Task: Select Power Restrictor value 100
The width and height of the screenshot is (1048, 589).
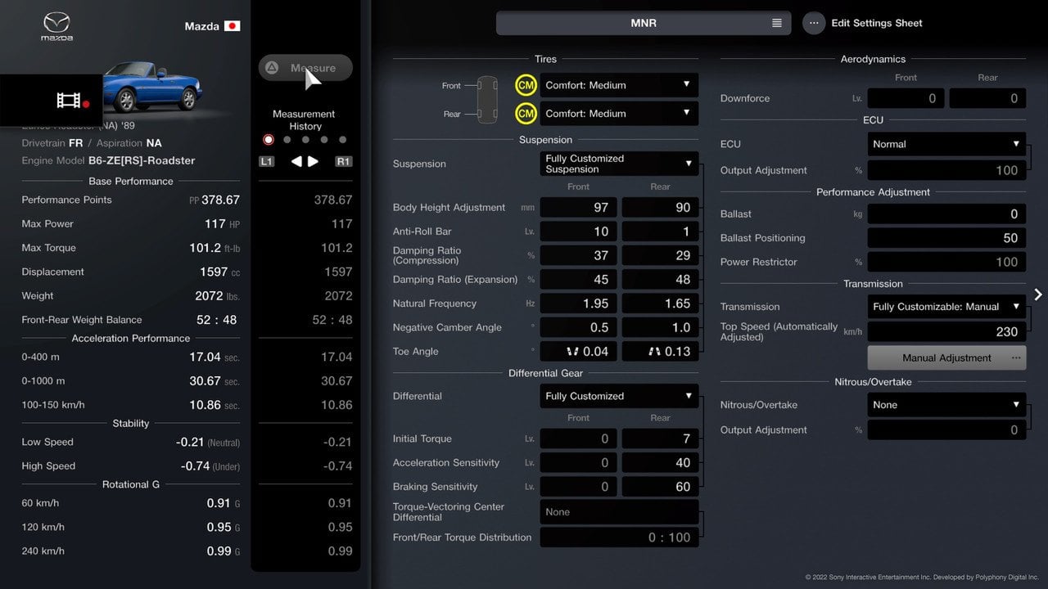Action: [x=946, y=262]
